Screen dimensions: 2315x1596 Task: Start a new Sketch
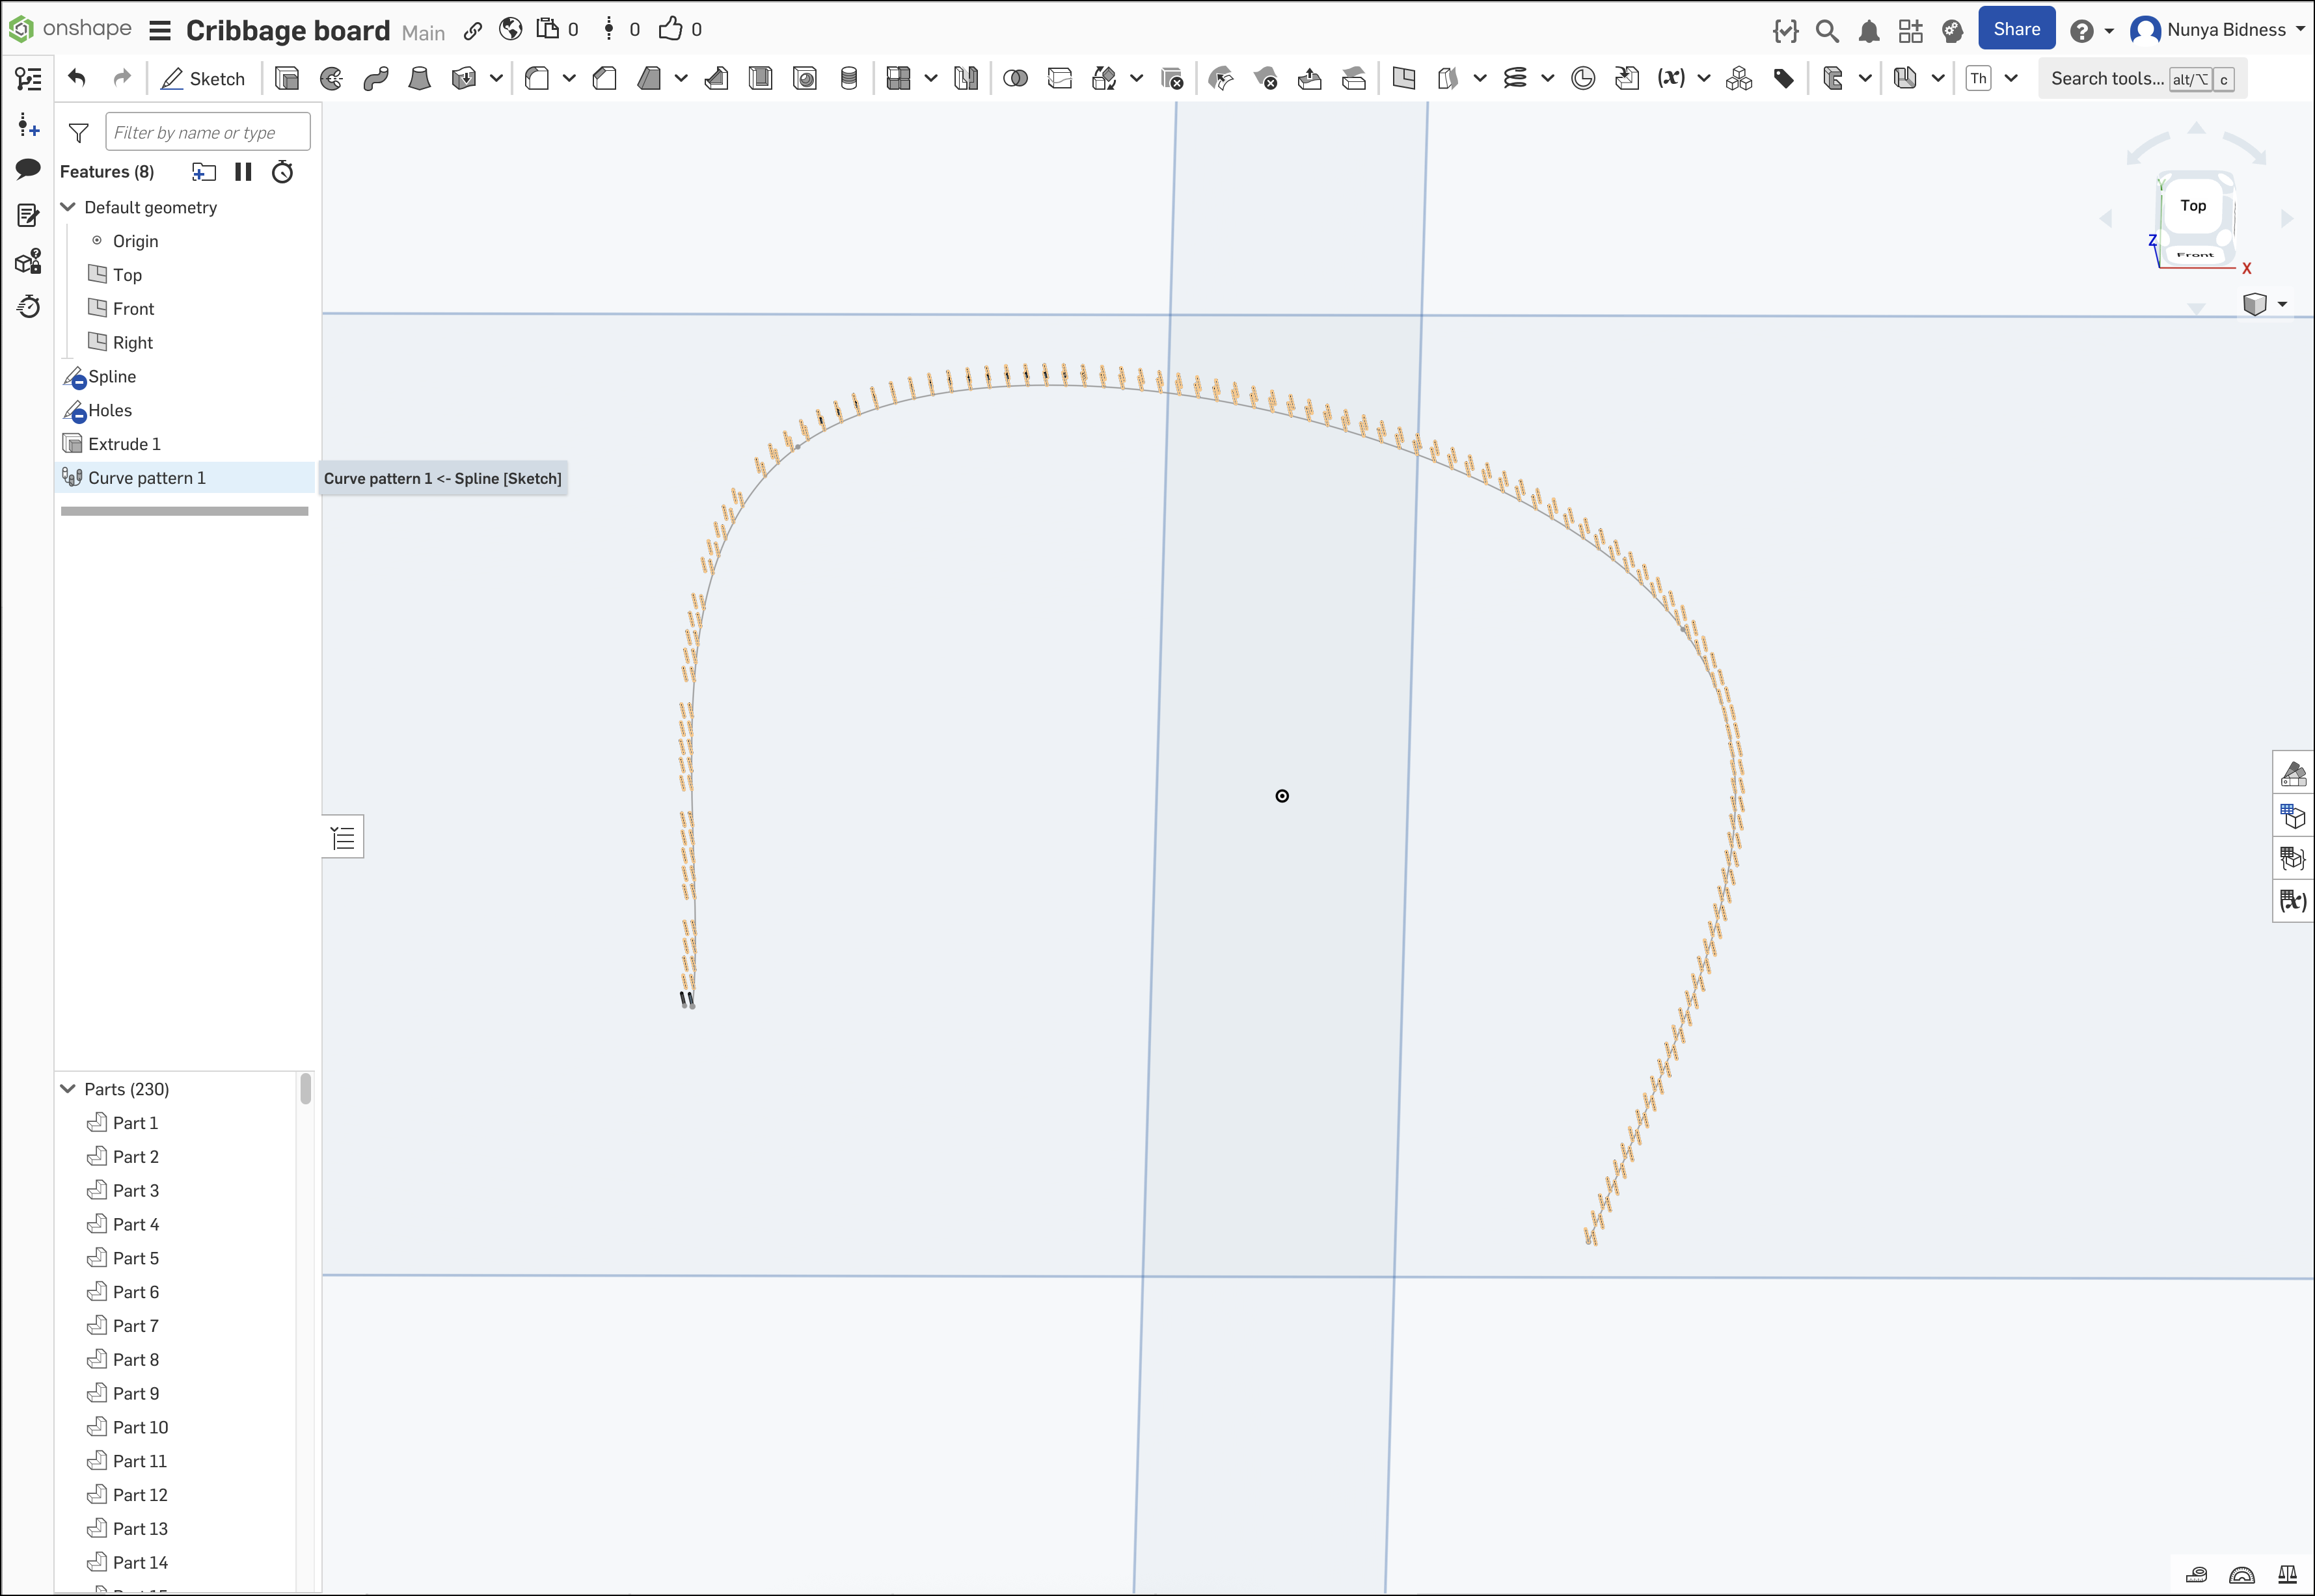coord(203,78)
